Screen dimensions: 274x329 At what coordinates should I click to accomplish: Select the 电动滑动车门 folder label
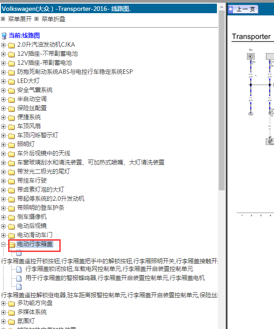tap(35, 235)
